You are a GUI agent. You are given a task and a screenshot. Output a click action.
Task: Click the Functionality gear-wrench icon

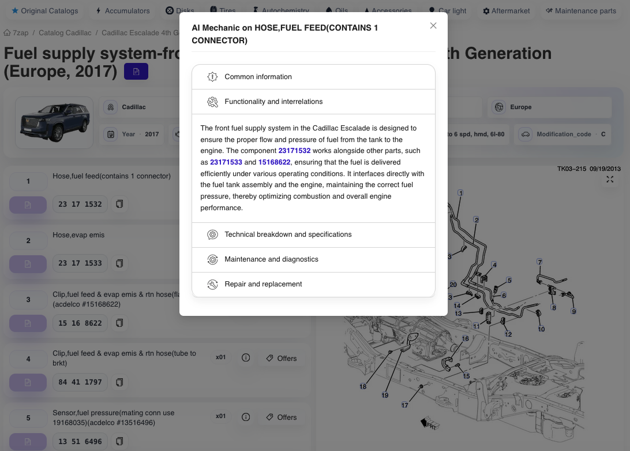(212, 102)
